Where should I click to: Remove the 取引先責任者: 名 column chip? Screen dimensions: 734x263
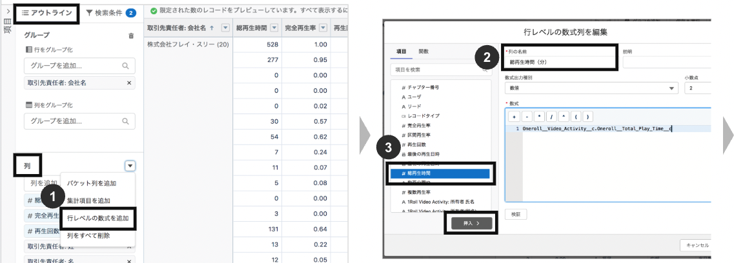tap(129, 262)
